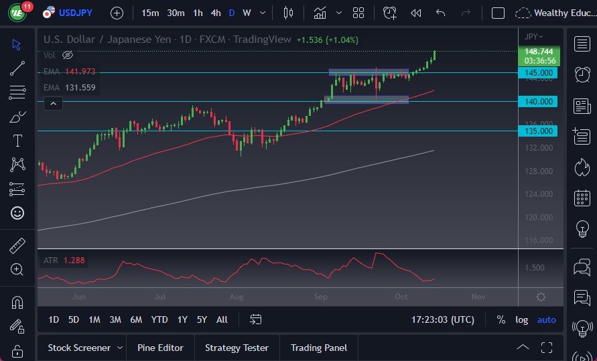
Task: Open the ideas lightbulb panel
Action: [582, 229]
